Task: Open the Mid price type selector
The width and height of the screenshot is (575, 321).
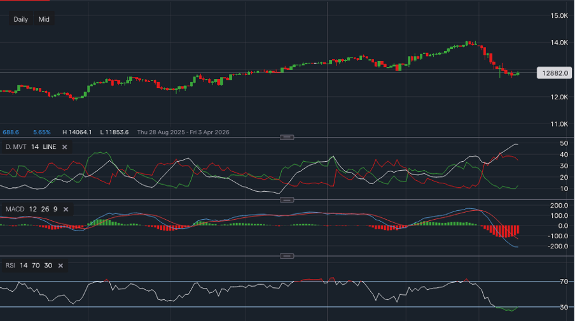Action: pyautogui.click(x=44, y=19)
